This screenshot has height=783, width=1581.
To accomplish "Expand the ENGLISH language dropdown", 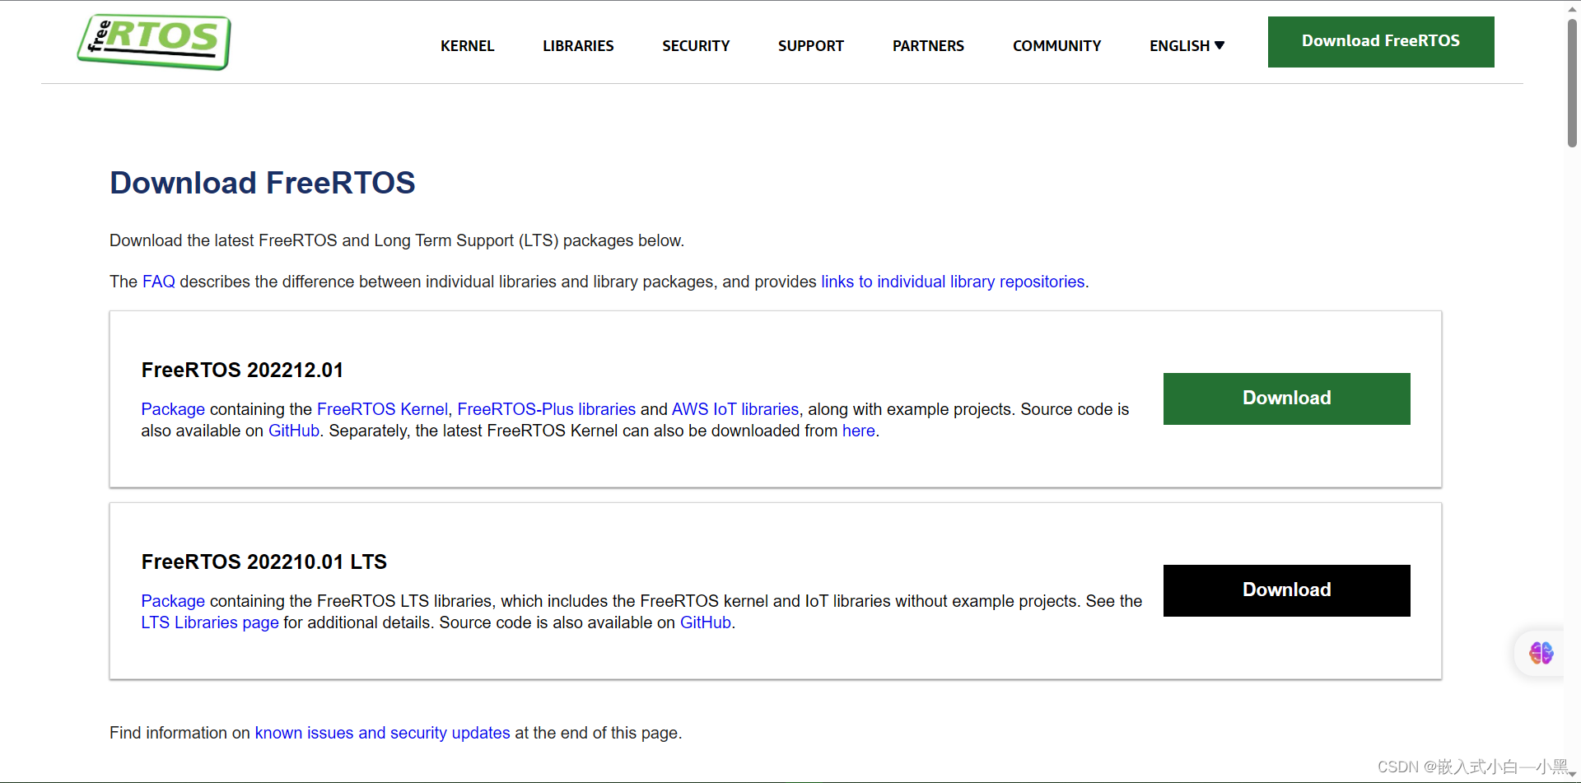I will click(1187, 46).
